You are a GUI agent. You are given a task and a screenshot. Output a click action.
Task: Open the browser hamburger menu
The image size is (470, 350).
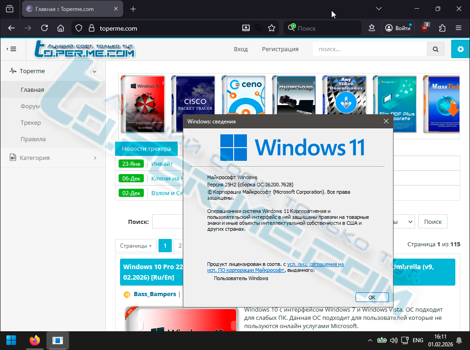tap(458, 28)
